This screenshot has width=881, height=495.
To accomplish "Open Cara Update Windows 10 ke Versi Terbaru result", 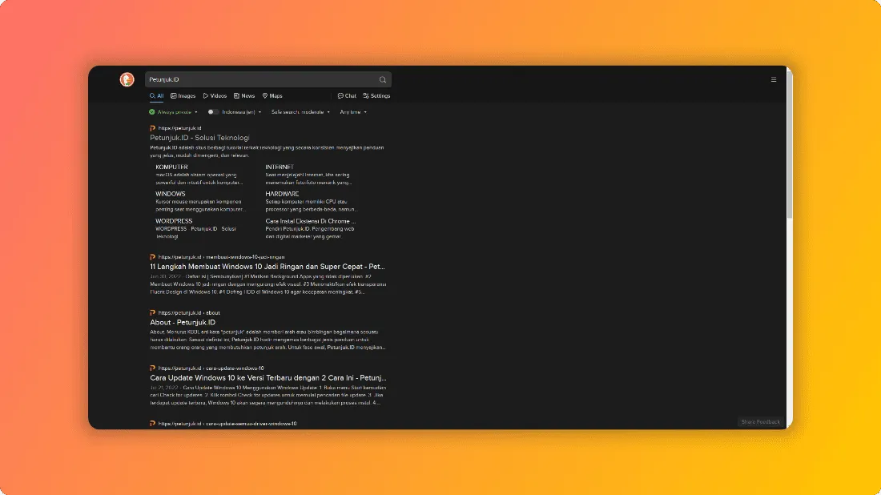I will (x=268, y=378).
